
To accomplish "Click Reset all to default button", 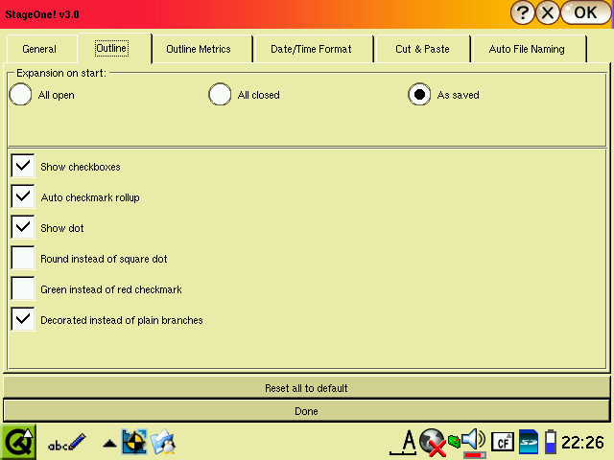I will (307, 388).
